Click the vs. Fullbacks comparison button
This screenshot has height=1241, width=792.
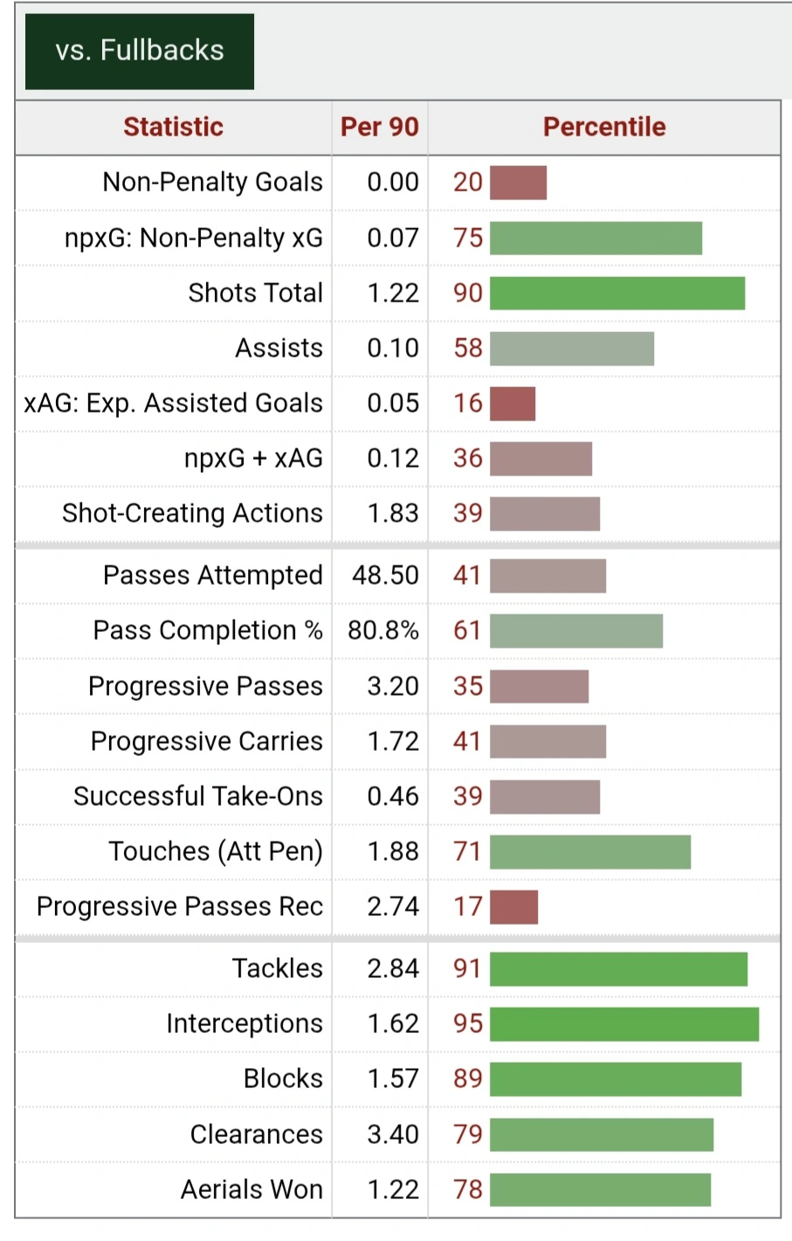pyautogui.click(x=140, y=51)
